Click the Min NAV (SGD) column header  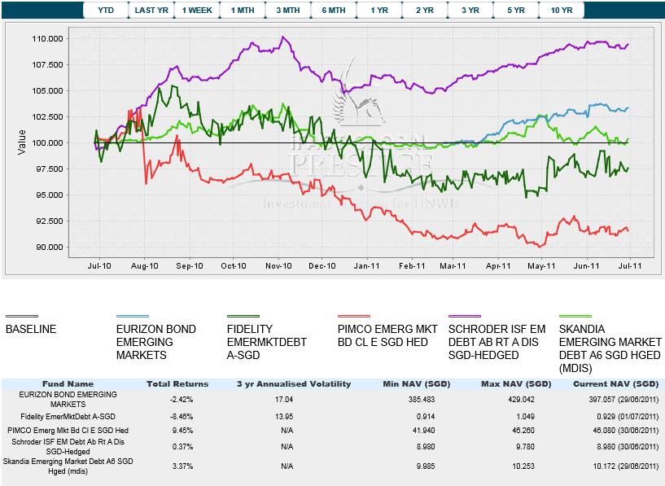click(x=417, y=383)
